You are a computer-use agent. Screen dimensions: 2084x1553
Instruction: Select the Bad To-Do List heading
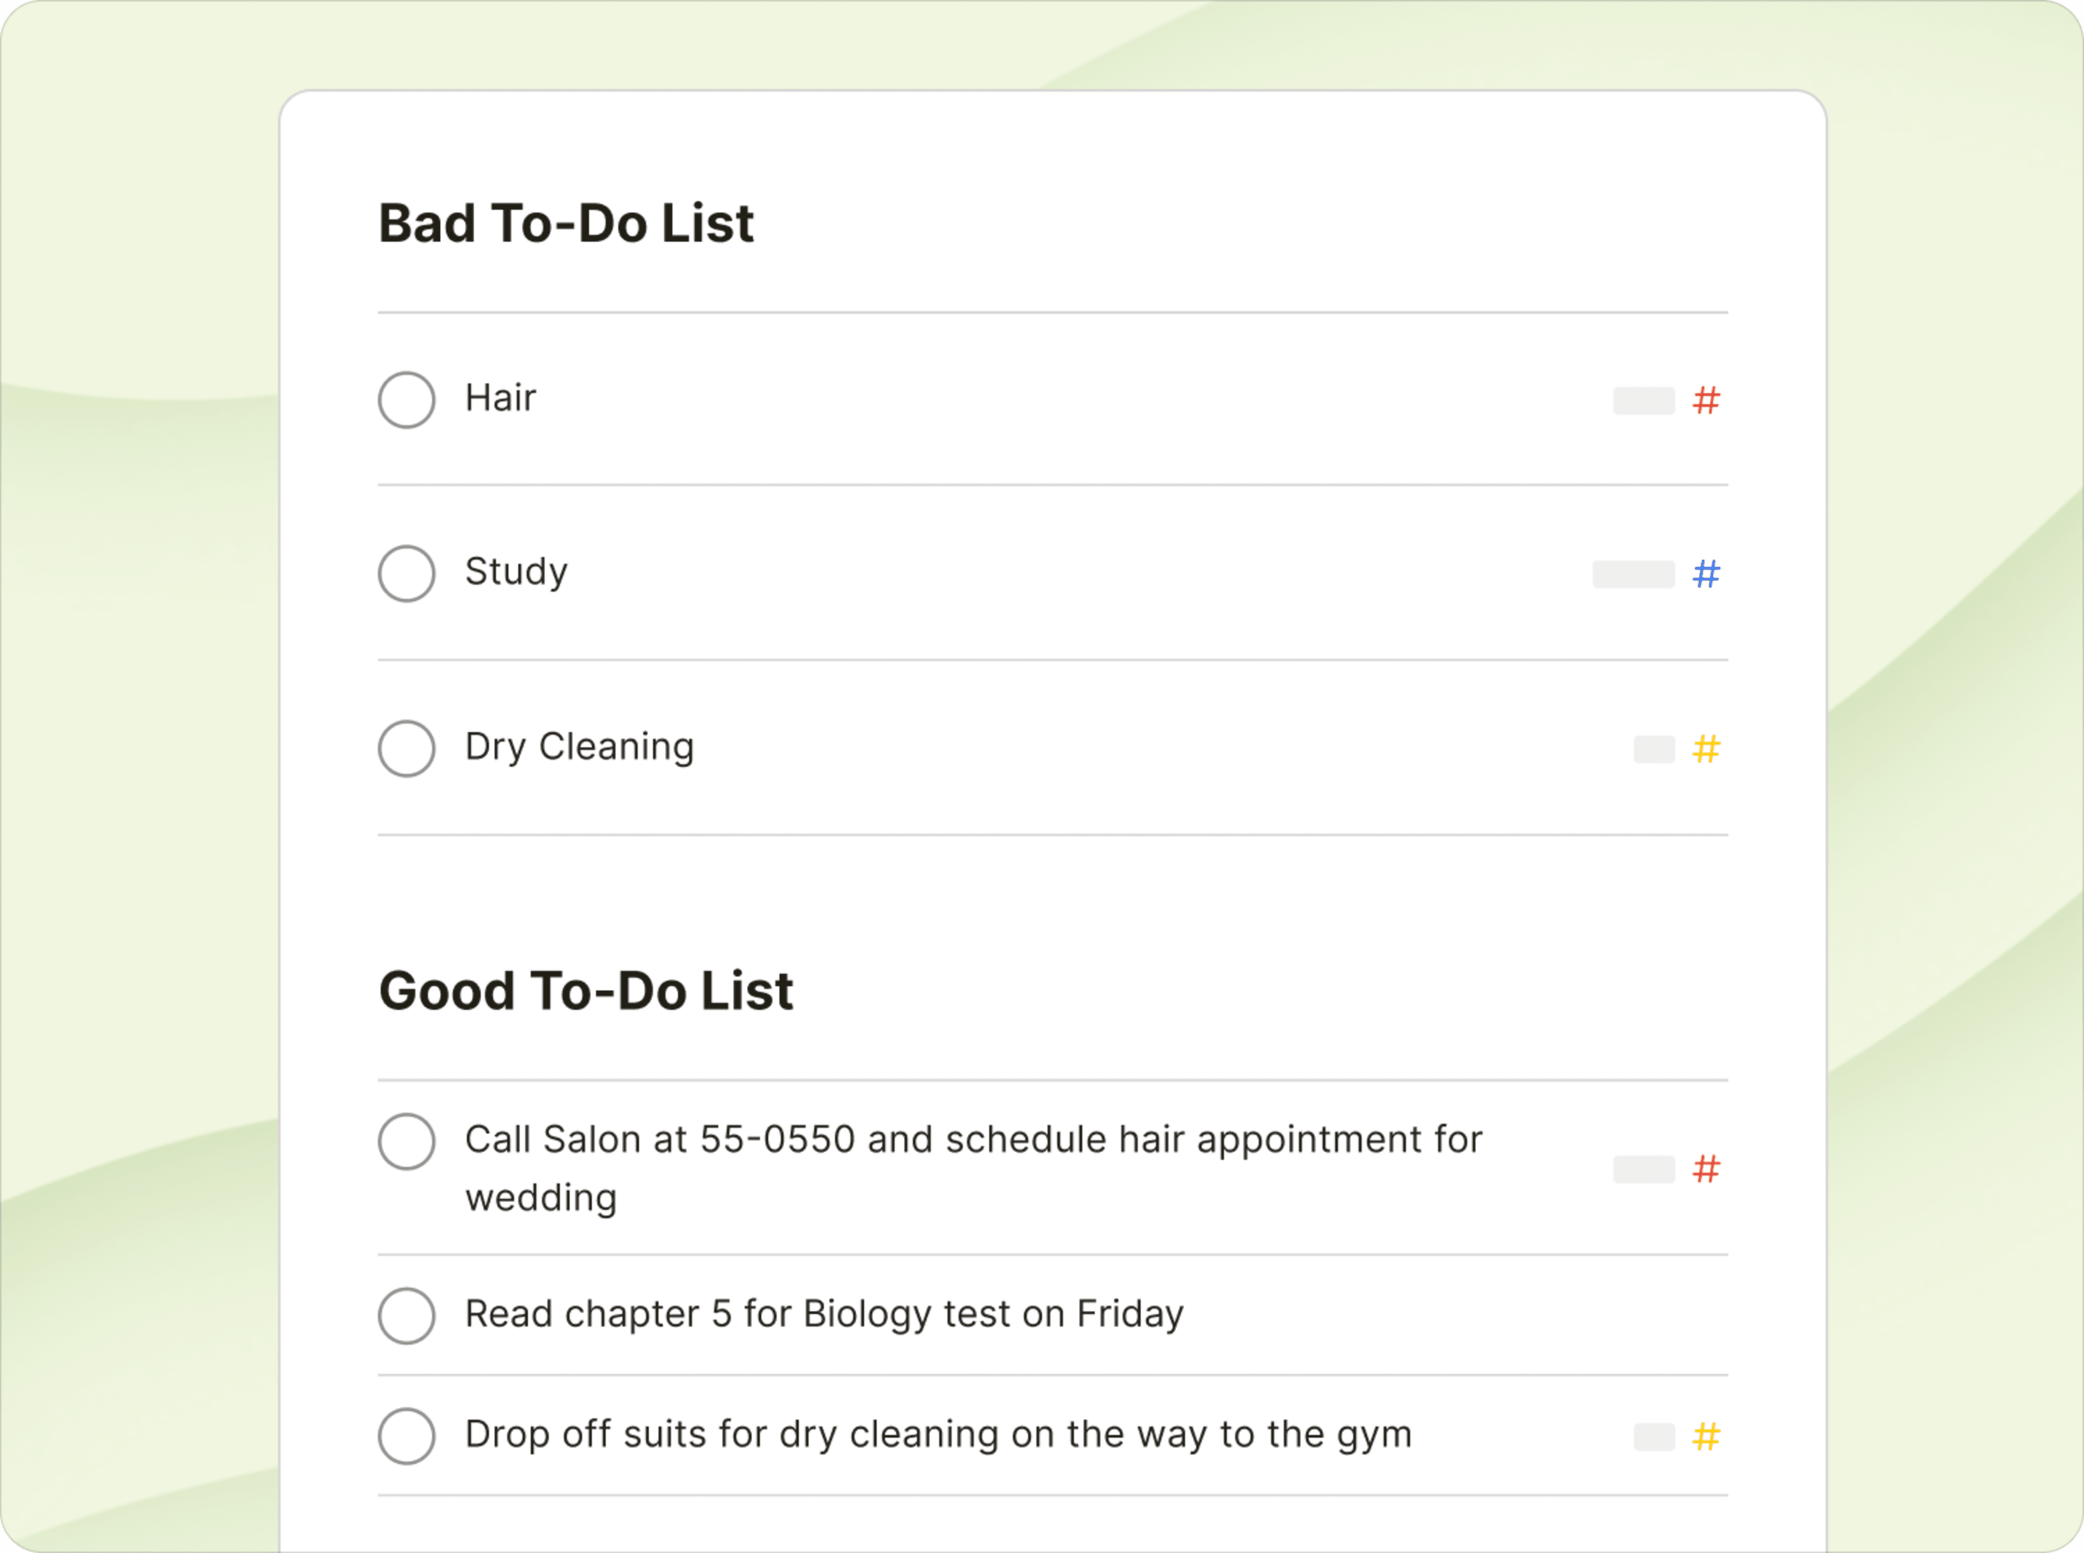565,223
